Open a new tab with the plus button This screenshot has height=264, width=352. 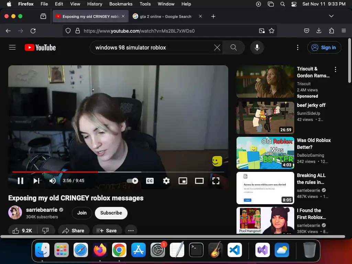pos(213,16)
